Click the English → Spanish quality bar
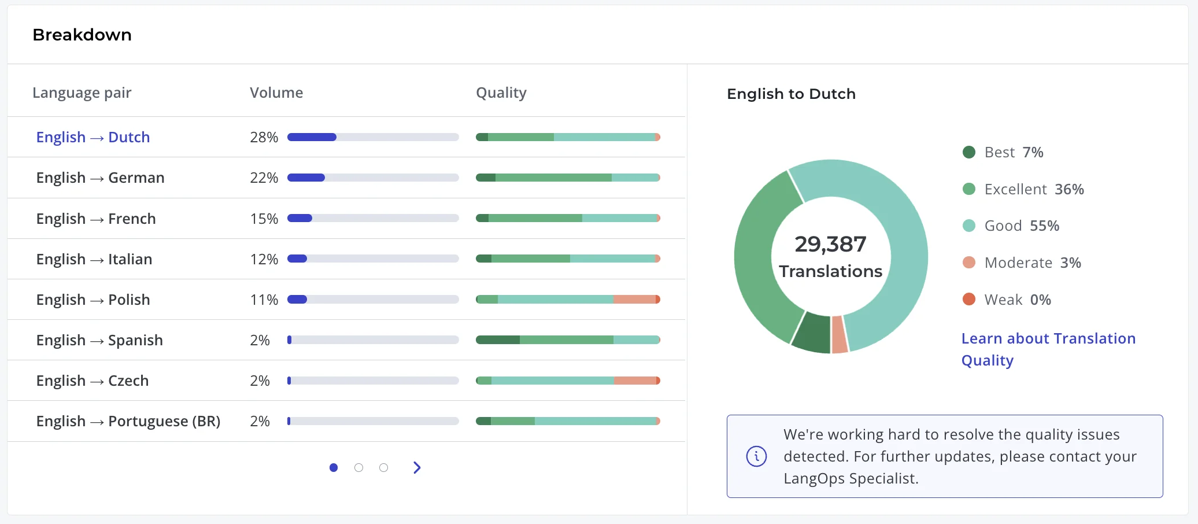The image size is (1198, 524). (568, 340)
